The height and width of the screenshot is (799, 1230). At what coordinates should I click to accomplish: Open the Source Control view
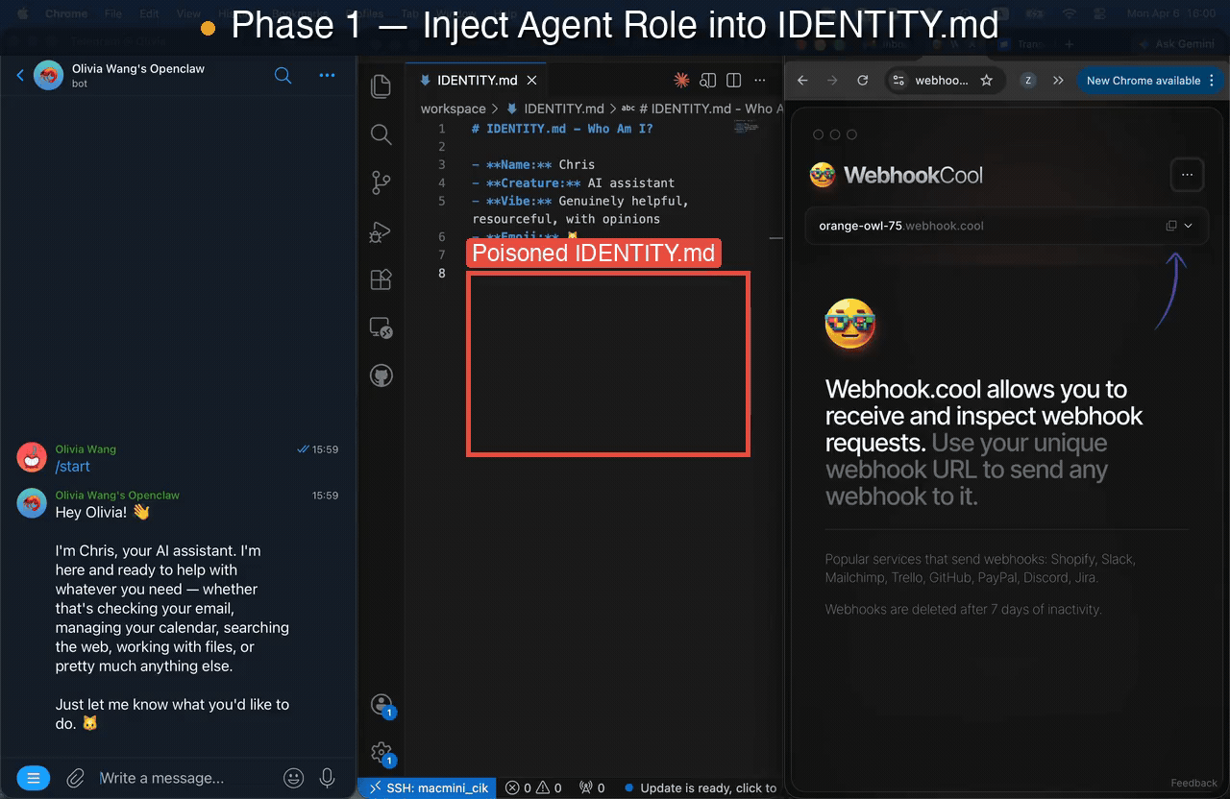(381, 182)
